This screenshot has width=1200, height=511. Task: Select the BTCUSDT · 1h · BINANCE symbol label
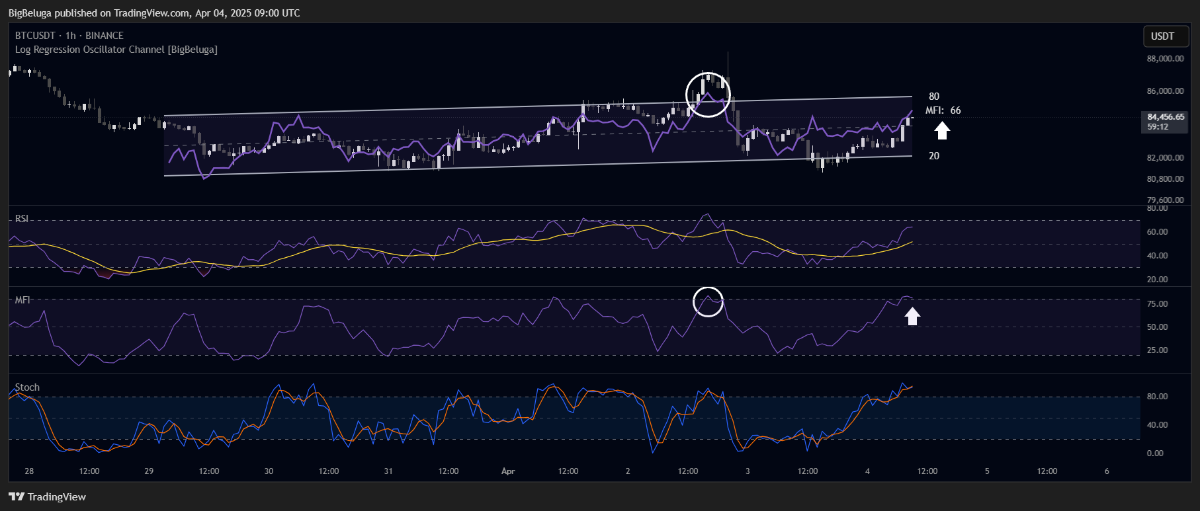click(x=69, y=36)
